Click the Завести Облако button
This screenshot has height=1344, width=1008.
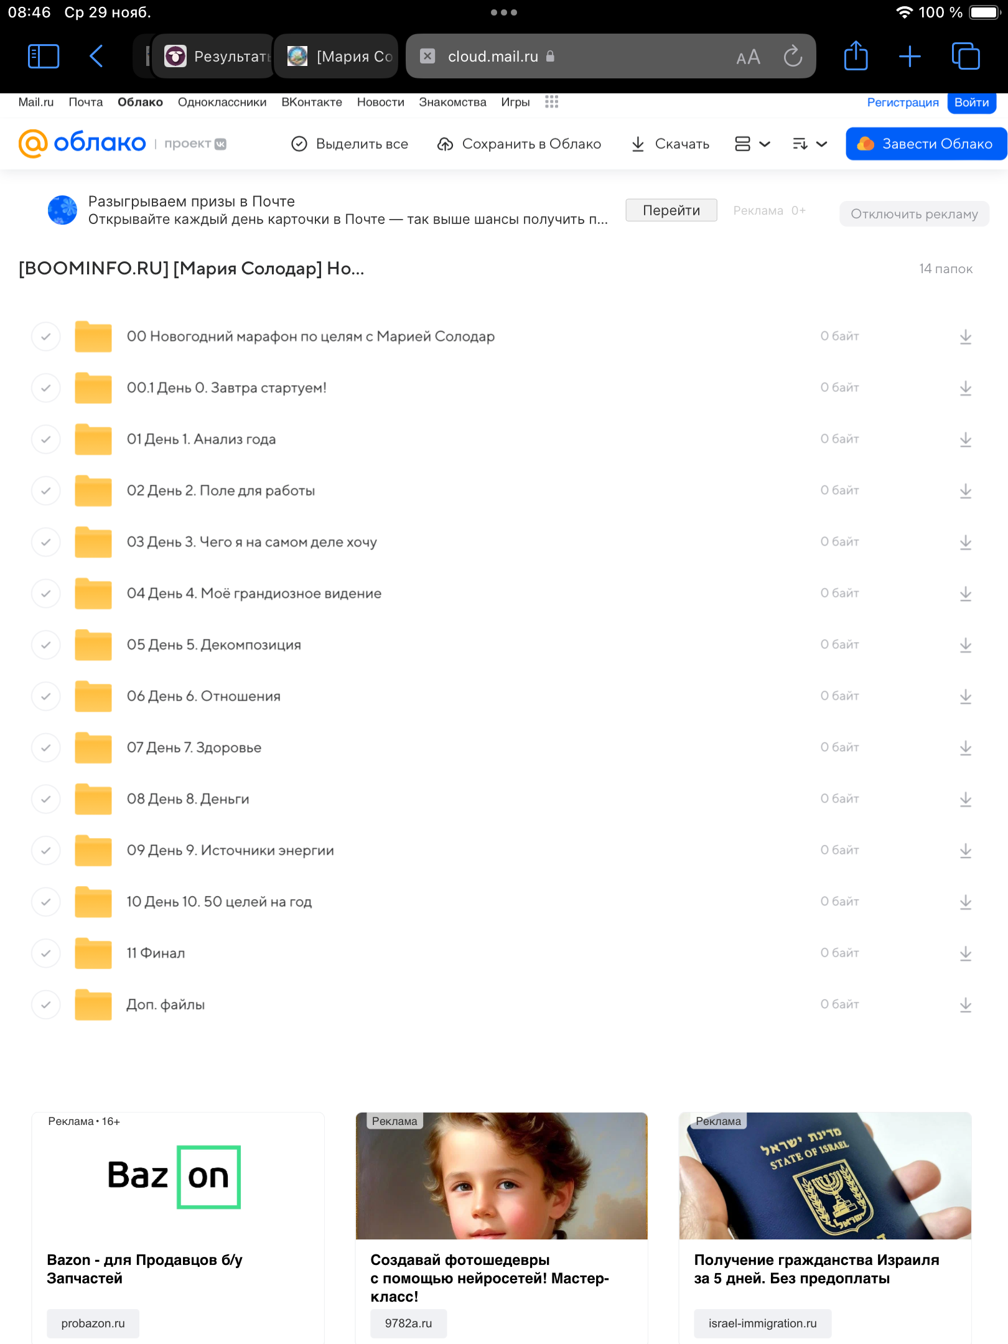point(926,144)
